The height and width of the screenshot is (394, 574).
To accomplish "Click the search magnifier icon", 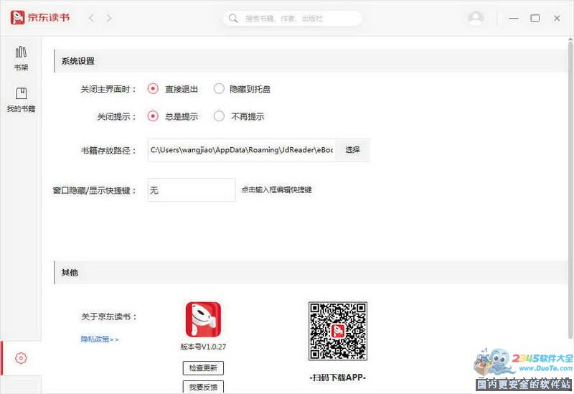I will pyautogui.click(x=233, y=19).
